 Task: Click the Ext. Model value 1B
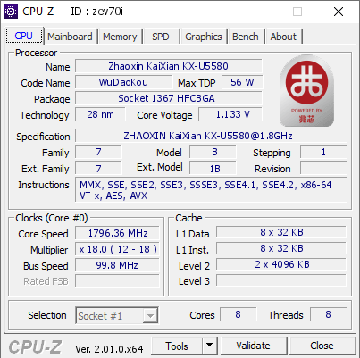[213, 168]
